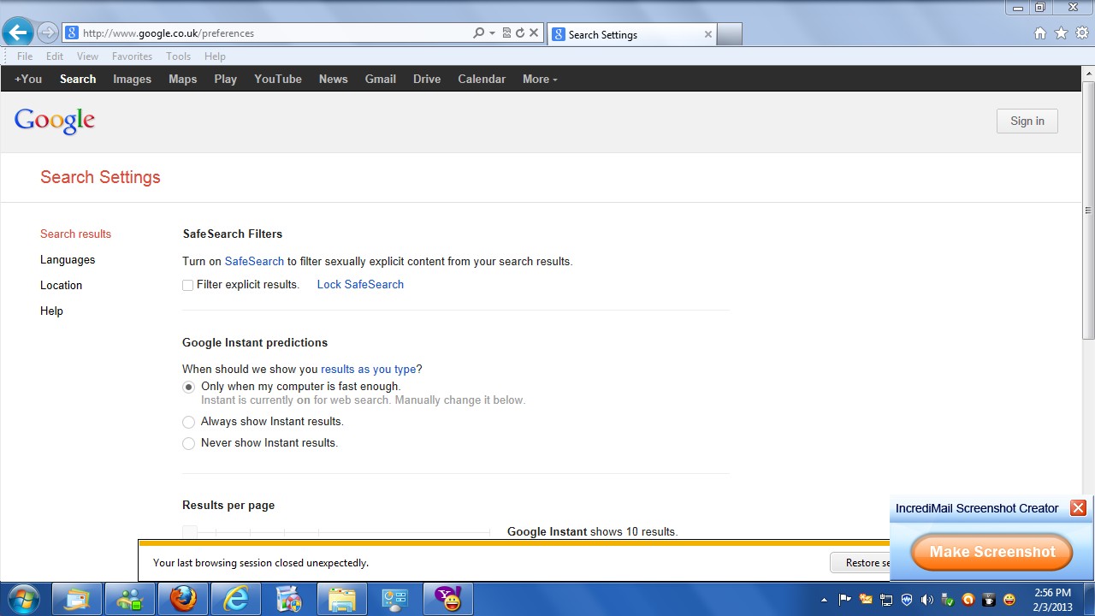Open Maps from the Google bar
The width and height of the screenshot is (1095, 616).
pyautogui.click(x=182, y=79)
